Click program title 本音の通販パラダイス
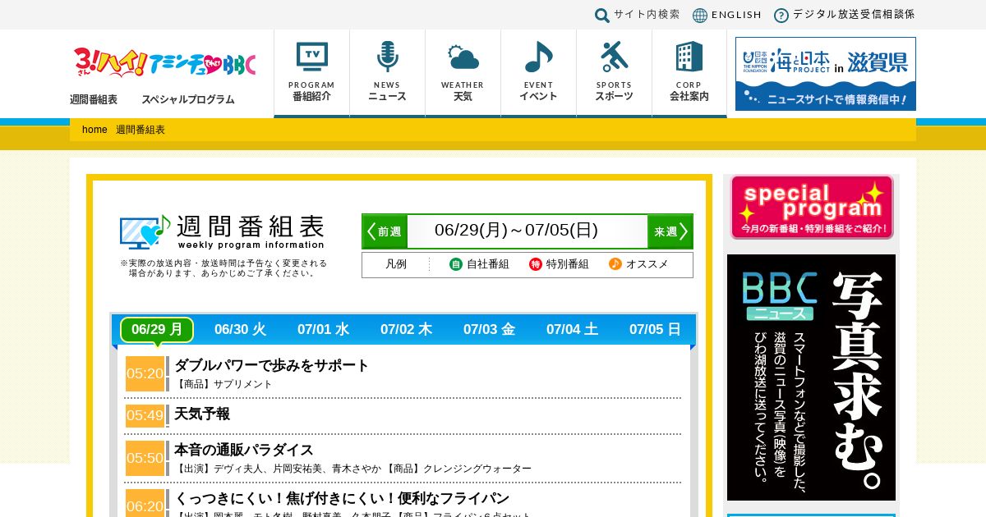Viewport: 986px width, 517px height. pyautogui.click(x=244, y=451)
